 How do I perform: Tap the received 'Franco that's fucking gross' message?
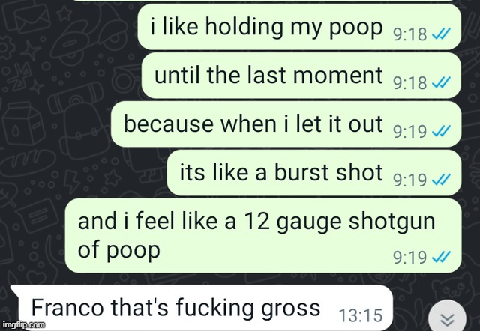click(x=202, y=308)
